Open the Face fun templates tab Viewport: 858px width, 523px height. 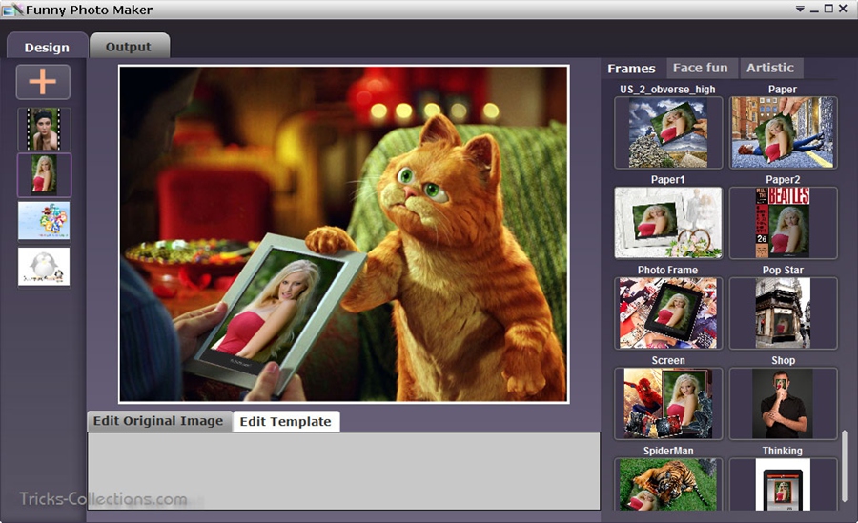[x=701, y=68]
